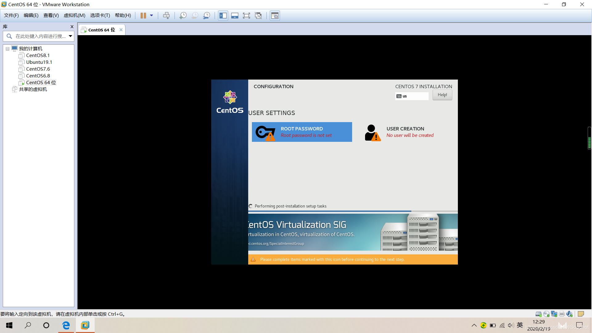592x333 pixels.
Task: Open the library search dropdown arrow
Action: pyautogui.click(x=70, y=36)
